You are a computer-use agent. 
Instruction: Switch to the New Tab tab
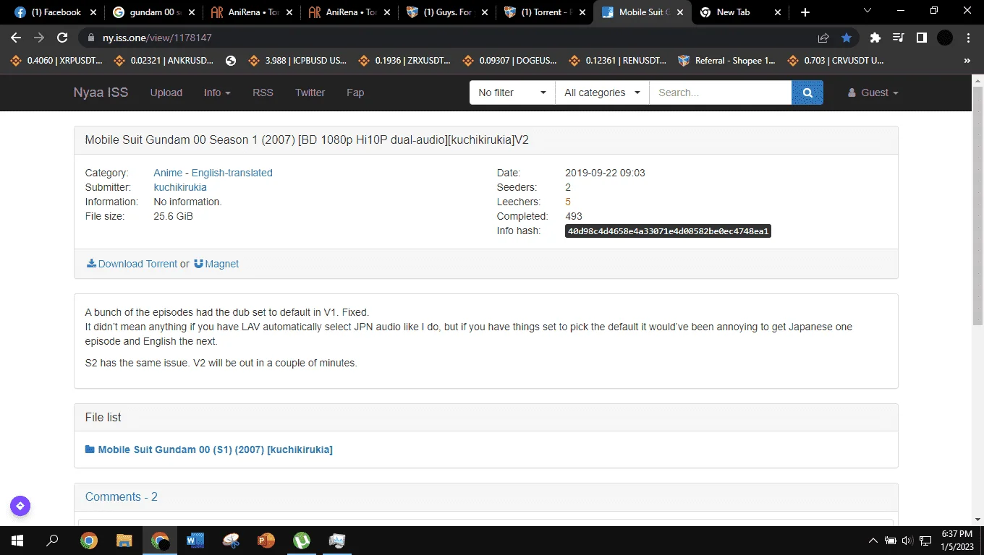coord(739,12)
